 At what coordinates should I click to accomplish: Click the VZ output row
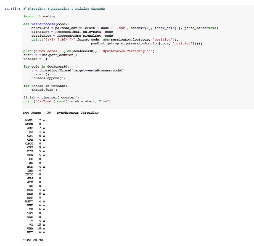pos(37,225)
